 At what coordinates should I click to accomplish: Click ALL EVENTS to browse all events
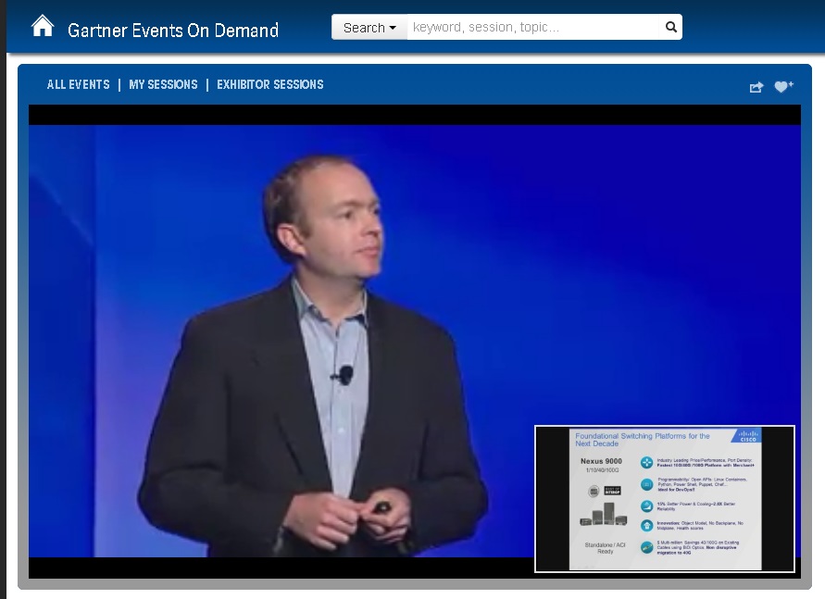coord(78,84)
